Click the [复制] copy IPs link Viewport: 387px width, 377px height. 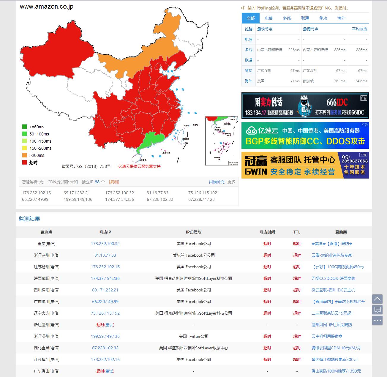tap(114, 182)
